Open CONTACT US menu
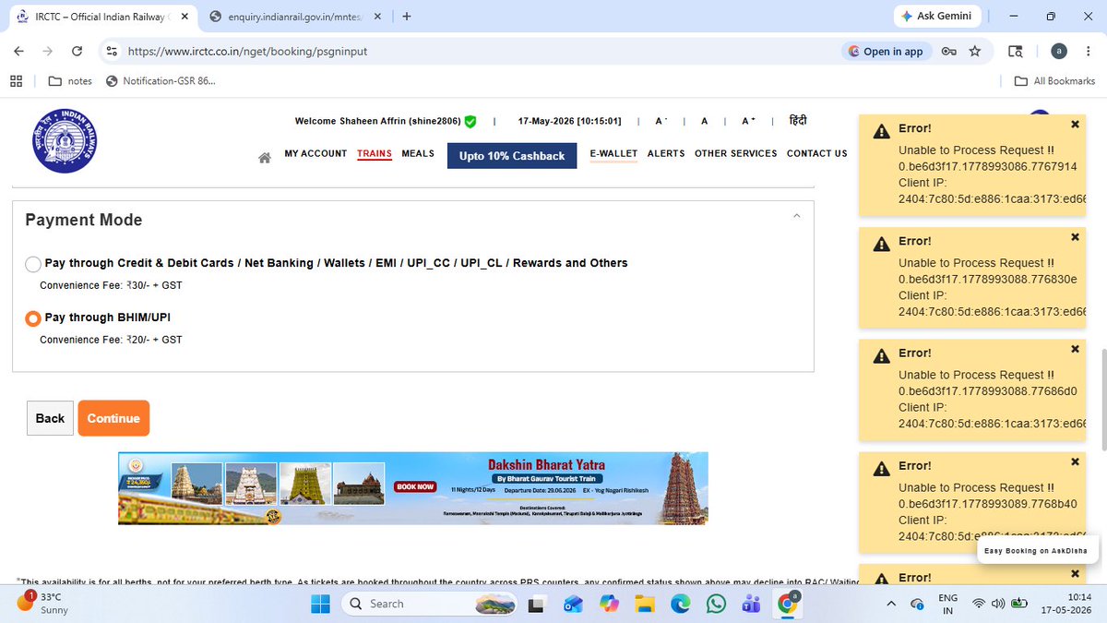 click(x=816, y=153)
